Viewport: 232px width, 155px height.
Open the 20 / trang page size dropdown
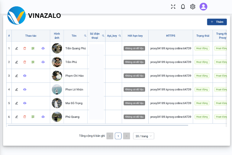tap(143, 136)
